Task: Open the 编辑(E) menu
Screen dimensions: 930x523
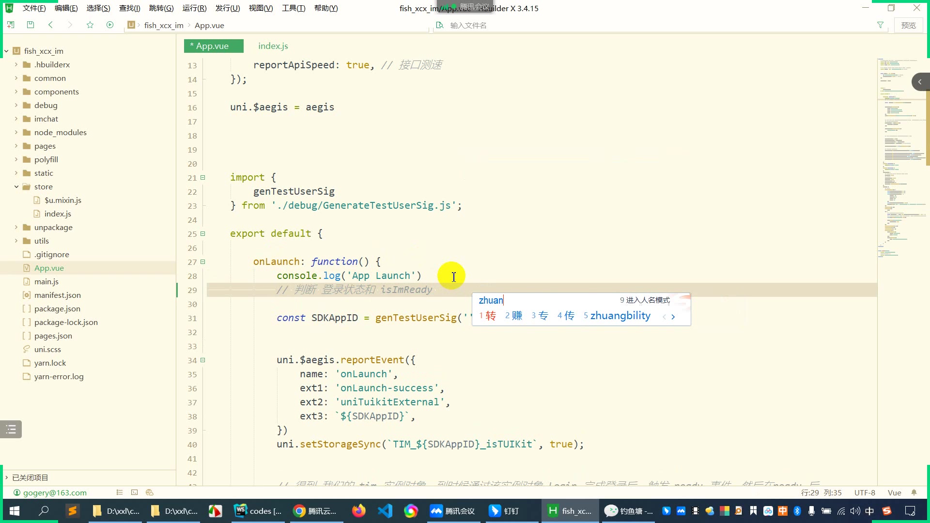Action: pyautogui.click(x=66, y=8)
